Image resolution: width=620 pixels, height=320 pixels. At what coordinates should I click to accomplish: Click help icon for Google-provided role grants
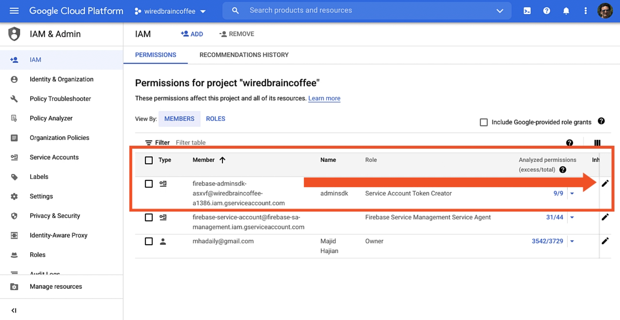pos(601,121)
